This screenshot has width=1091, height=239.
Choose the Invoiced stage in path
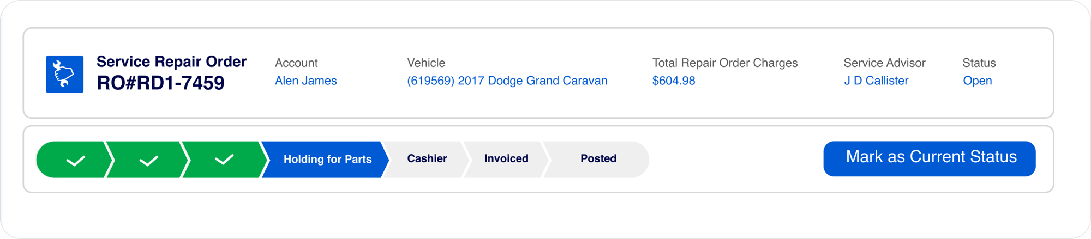point(506,160)
